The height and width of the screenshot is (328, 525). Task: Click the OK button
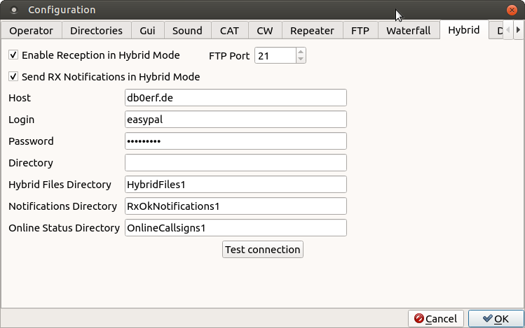point(496,319)
